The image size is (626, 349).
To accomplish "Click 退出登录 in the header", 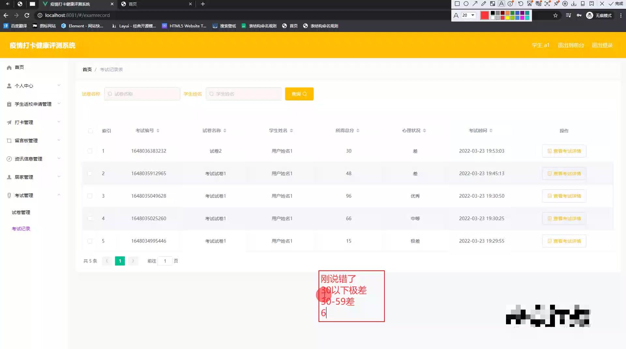I will click(x=602, y=45).
